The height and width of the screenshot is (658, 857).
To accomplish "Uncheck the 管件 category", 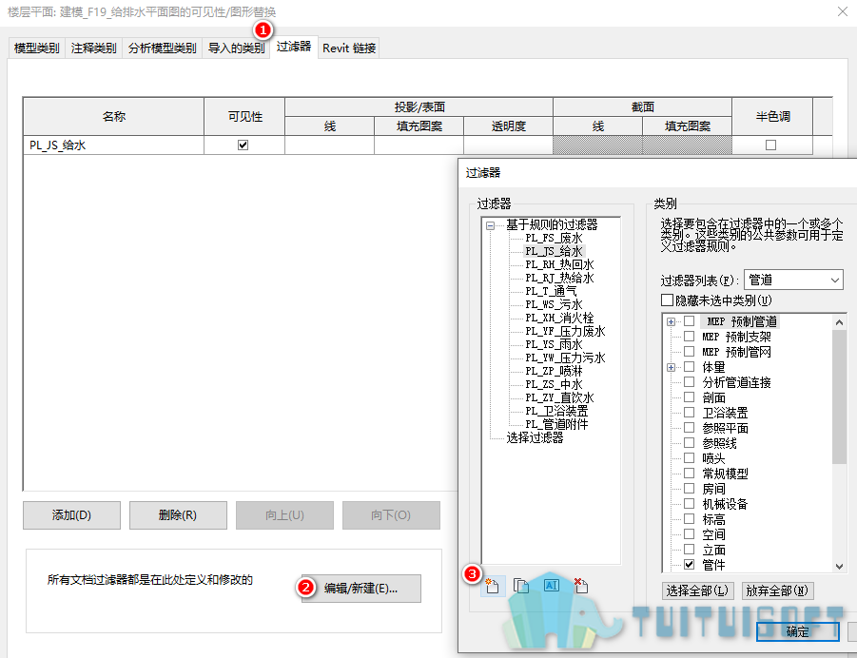I will 690,565.
